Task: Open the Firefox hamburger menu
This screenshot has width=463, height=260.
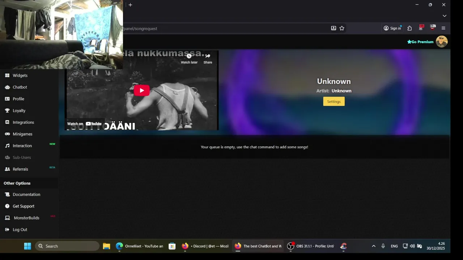Action: [x=443, y=28]
